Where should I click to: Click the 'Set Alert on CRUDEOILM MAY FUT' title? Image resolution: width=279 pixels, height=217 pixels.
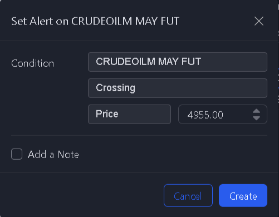click(95, 21)
